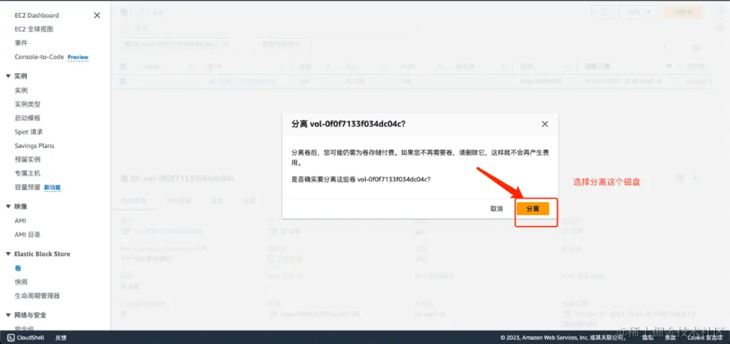Select 卷 under Elastic Block Store

pos(18,268)
